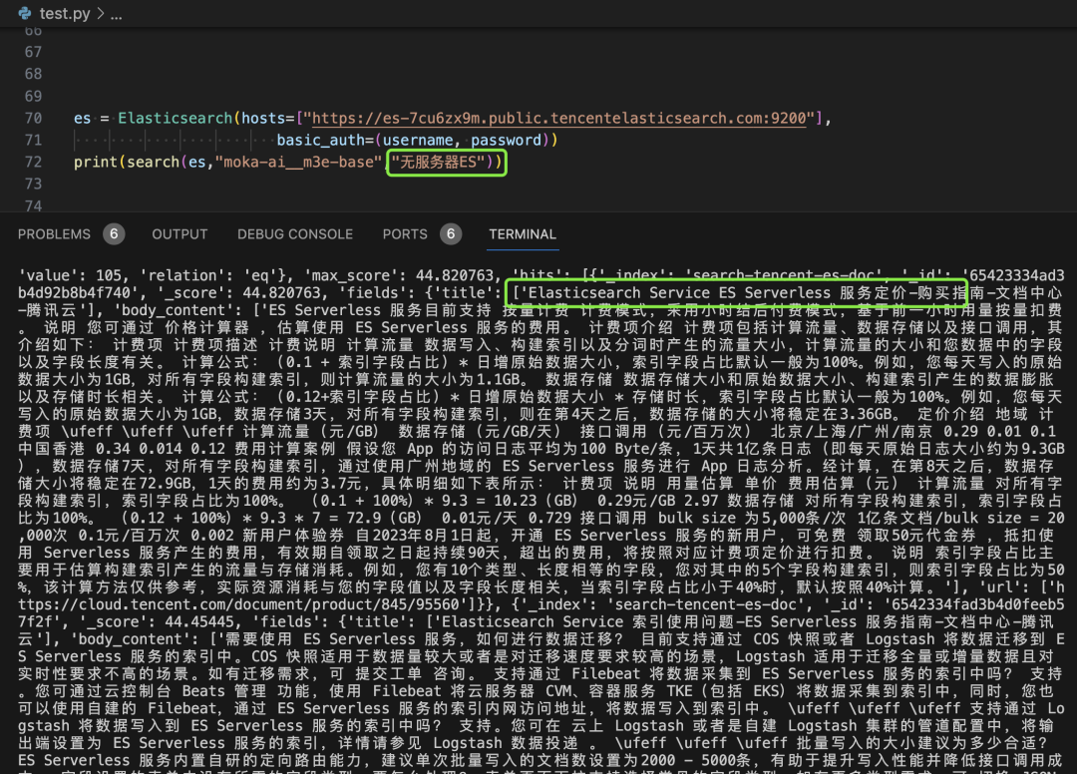
Task: Click line number 72 in gutter
Action: (x=33, y=162)
